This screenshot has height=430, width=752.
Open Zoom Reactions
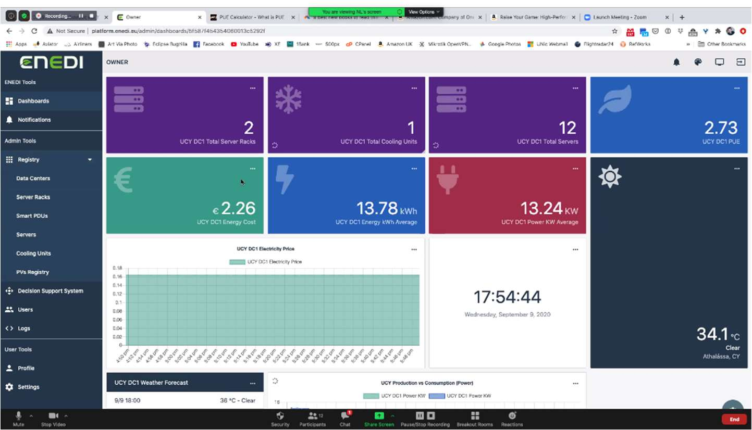[512, 416]
